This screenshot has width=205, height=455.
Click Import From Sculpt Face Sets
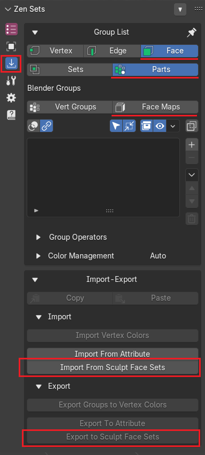point(113,367)
